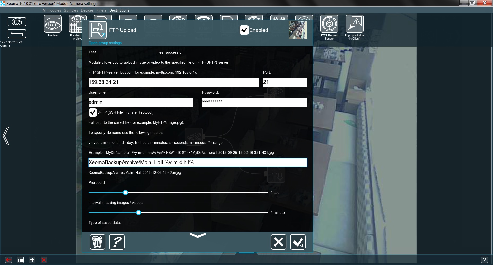Select the Pop-up Window (in Client) module
This screenshot has height=265, width=493.
point(354,24)
